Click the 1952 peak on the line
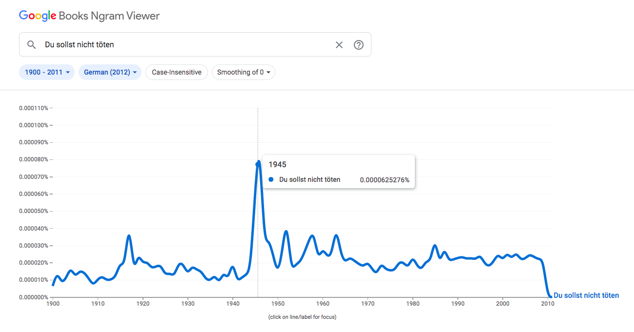Screen dimensions: 634x332 pyautogui.click(x=286, y=232)
